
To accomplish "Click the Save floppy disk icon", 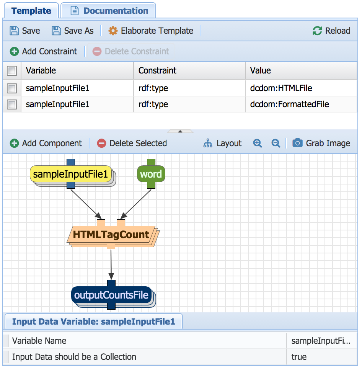I will pyautogui.click(x=14, y=31).
